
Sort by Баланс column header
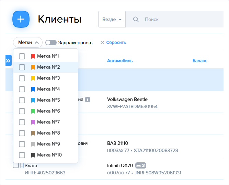pyautogui.click(x=200, y=61)
